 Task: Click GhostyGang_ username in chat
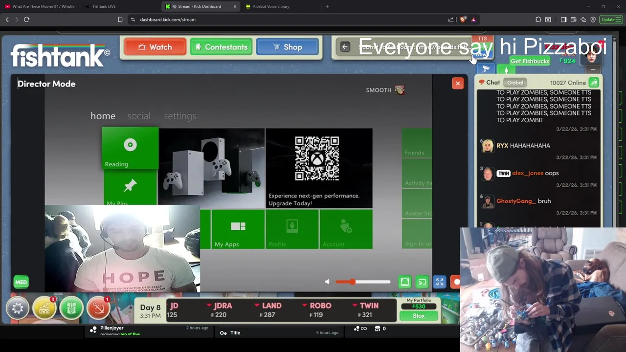coord(516,201)
